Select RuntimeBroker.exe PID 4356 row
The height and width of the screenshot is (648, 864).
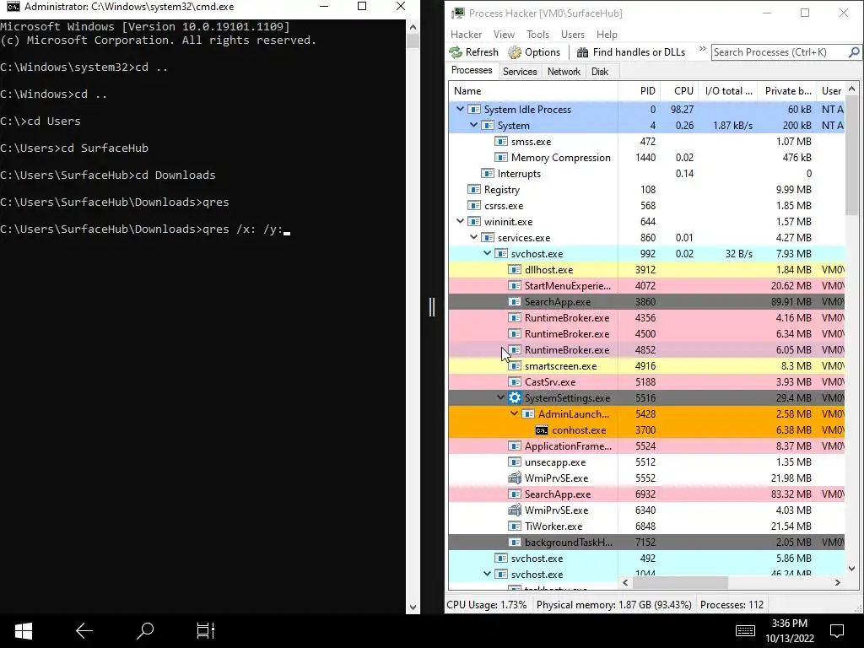[x=647, y=318]
